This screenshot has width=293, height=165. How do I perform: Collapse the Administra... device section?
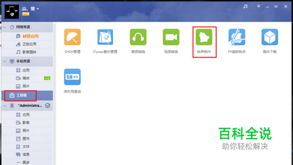pyautogui.click(x=5, y=106)
